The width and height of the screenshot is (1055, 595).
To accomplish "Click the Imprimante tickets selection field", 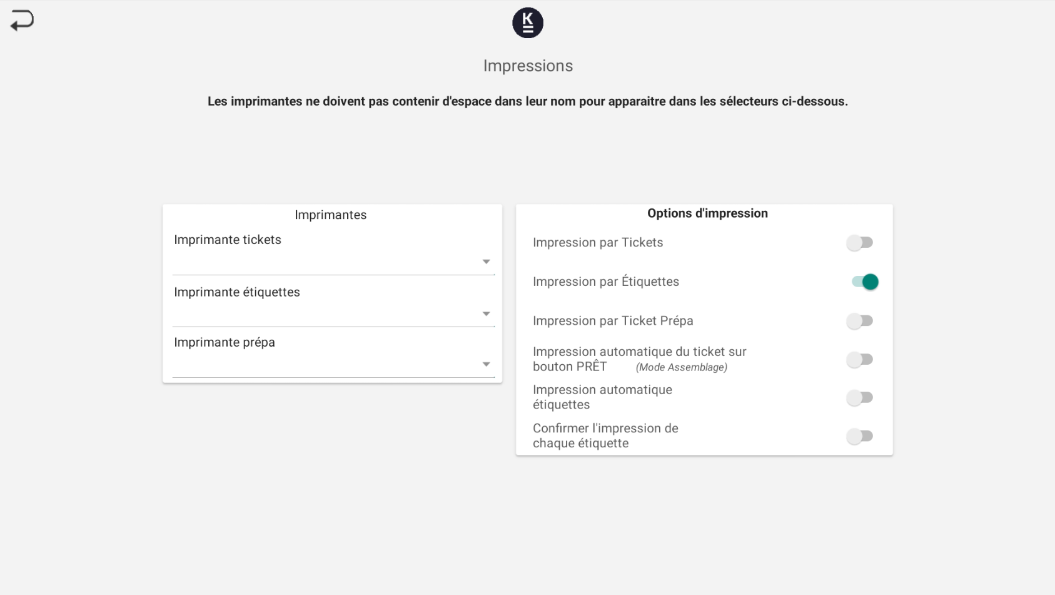I will [x=325, y=262].
